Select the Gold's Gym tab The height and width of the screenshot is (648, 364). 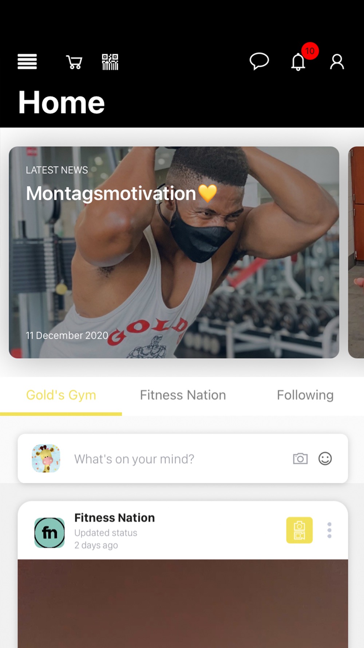coord(61,395)
